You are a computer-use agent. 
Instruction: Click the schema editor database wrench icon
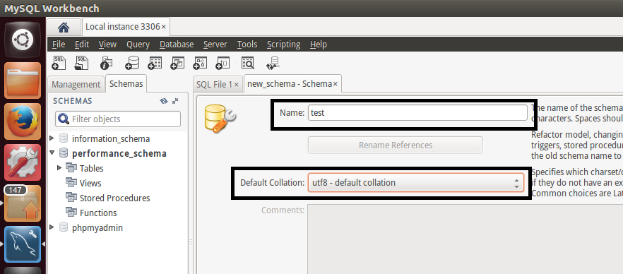pyautogui.click(x=220, y=119)
